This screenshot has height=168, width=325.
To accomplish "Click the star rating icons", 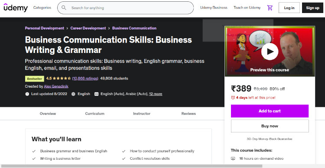I will [62, 79].
